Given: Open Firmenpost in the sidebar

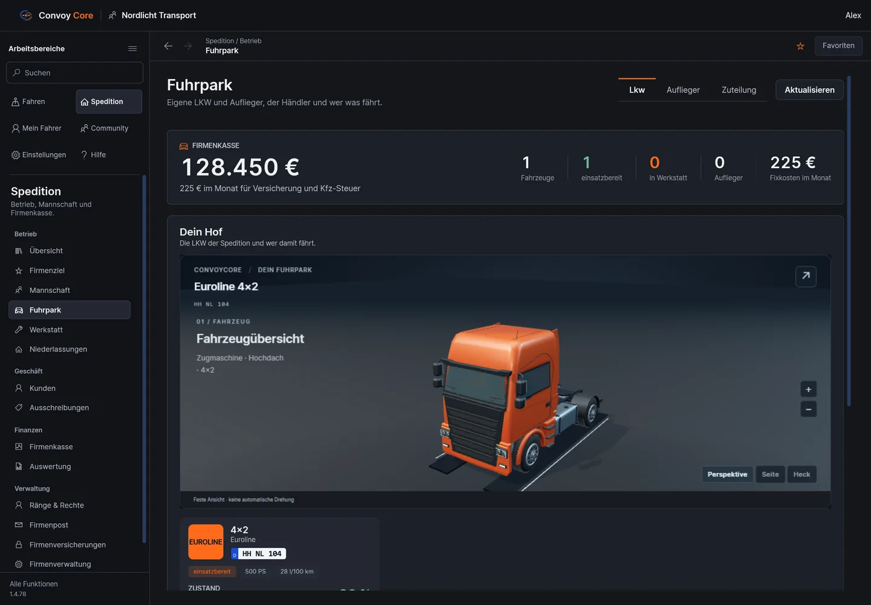Looking at the screenshot, I should tap(70, 525).
